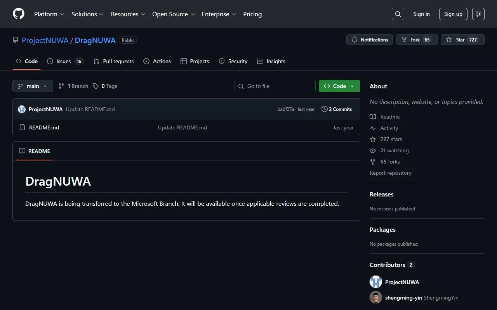Click the ProjectNUWA avatar in Contributors
The image size is (497, 310).
pyautogui.click(x=376, y=282)
